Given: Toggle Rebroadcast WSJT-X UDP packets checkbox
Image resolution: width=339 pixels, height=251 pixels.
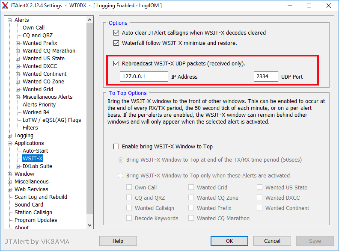Looking at the screenshot, I should tap(116, 64).
